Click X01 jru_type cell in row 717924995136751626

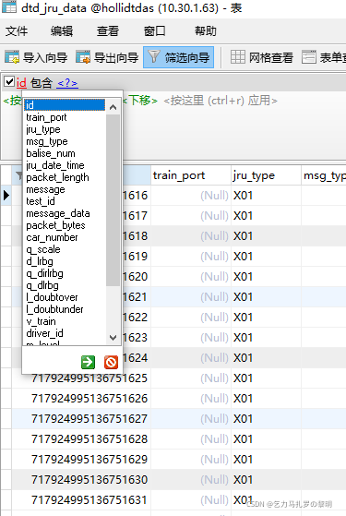266,399
